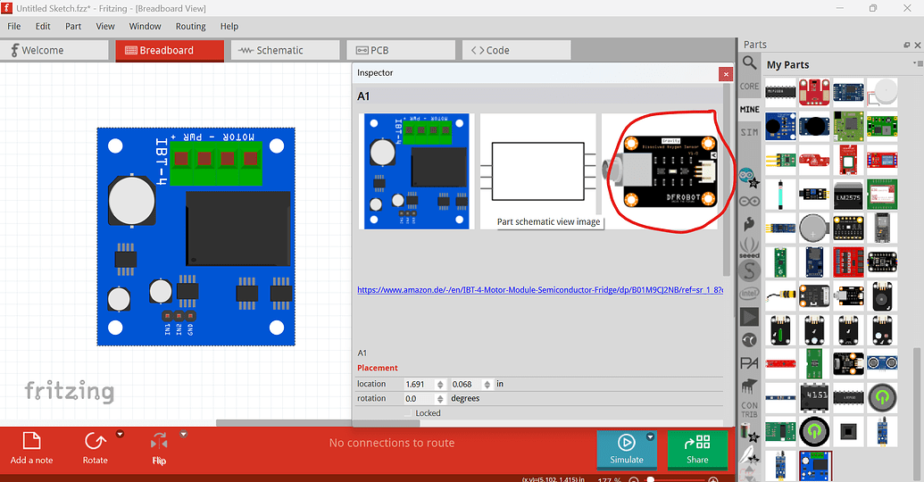Click the Inspector vertical scrollbar
The height and width of the screenshot is (482, 924).
point(727,179)
